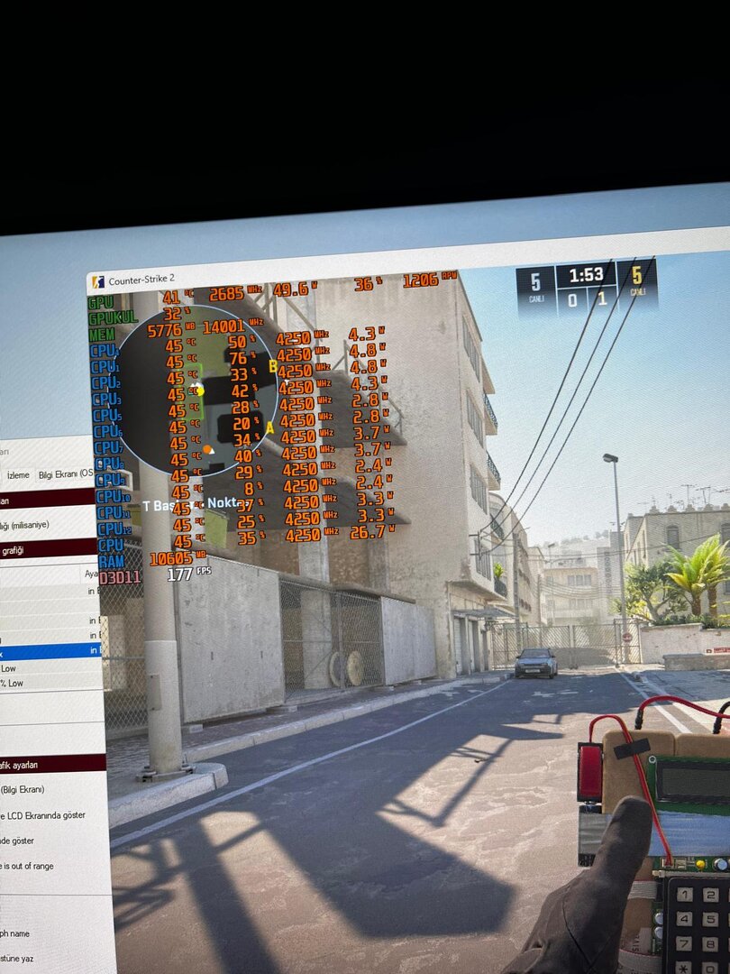Click the 2685 MHz GPU clock value
This screenshot has width=730, height=974.
pyautogui.click(x=236, y=292)
